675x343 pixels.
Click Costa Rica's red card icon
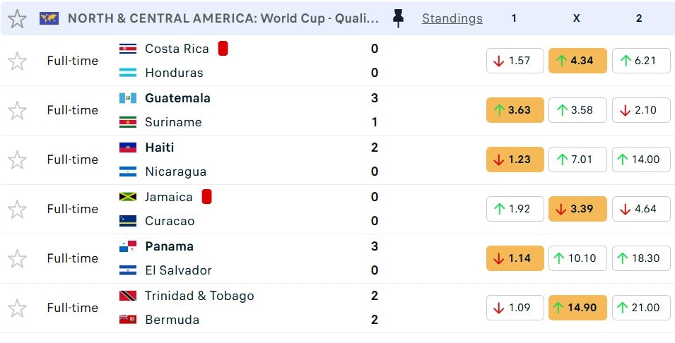pos(223,49)
